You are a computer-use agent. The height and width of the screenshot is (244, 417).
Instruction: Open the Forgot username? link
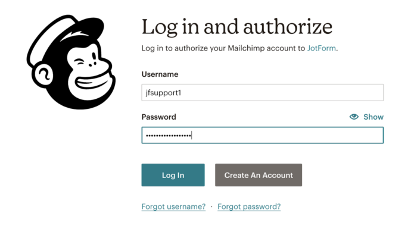[173, 207]
